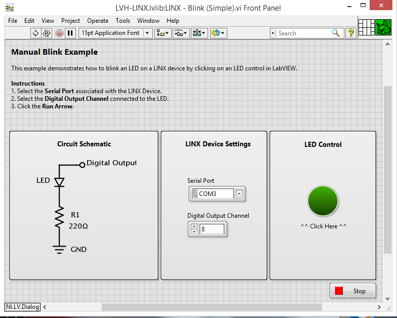This screenshot has width=397, height=318.
Task: Open the Serial Port COM3 dropdown arrow
Action: (x=239, y=193)
